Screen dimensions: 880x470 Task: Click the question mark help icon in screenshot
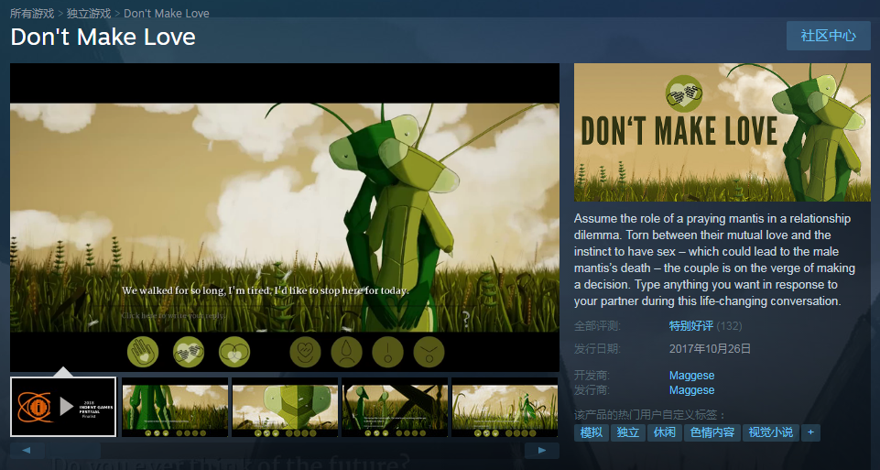click(466, 320)
